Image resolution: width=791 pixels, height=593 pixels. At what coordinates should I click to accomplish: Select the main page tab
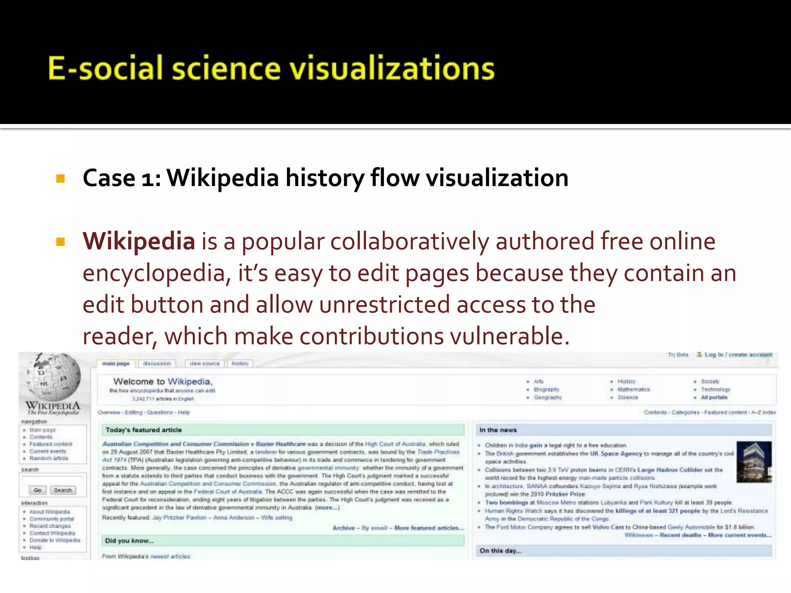[x=115, y=363]
